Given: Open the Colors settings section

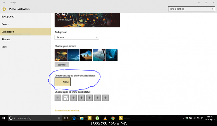Looking at the screenshot, I should click(5, 24).
